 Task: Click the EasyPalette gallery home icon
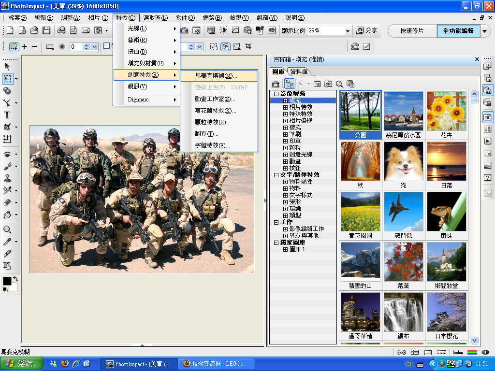276,84
